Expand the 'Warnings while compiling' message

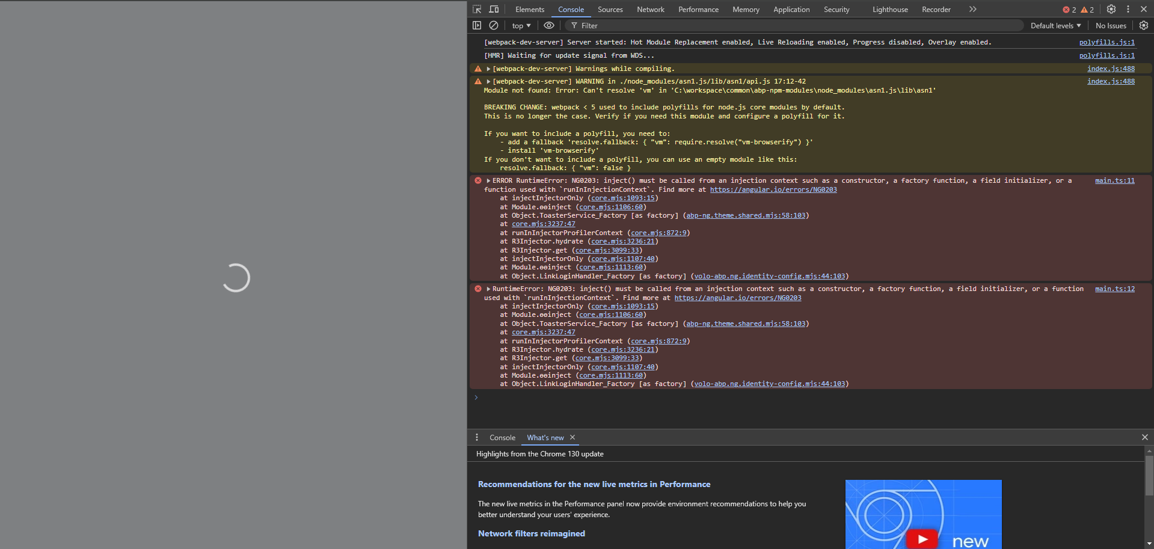coord(489,69)
